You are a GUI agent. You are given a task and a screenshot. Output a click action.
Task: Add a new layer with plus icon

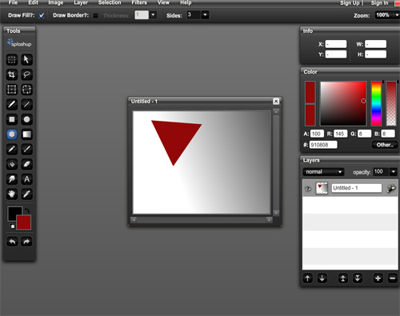click(378, 278)
